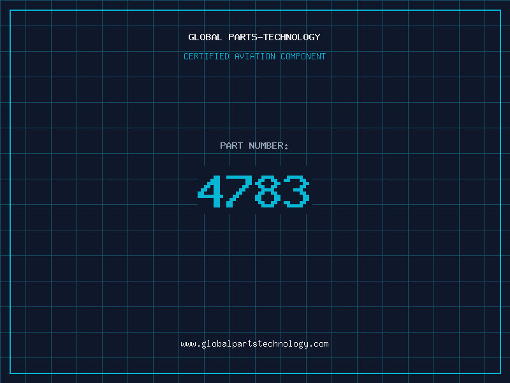Click the globalpartstechnology domain name text
The width and height of the screenshot is (510, 383).
[x=254, y=344]
